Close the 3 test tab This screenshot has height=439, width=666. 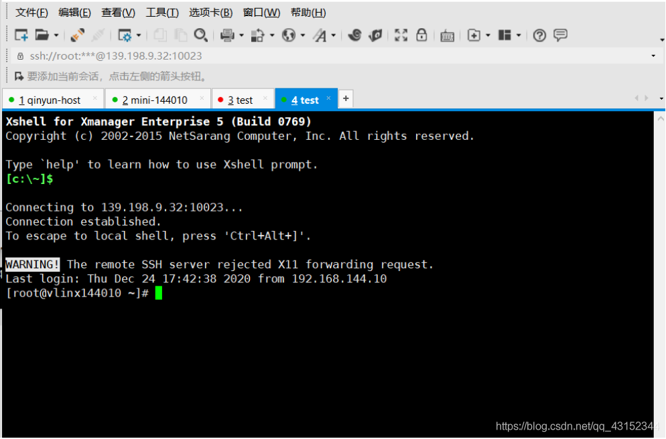(265, 98)
